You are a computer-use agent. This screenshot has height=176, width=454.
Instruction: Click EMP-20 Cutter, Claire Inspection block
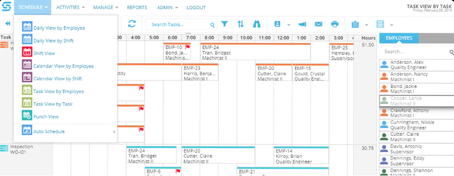[218, 155]
